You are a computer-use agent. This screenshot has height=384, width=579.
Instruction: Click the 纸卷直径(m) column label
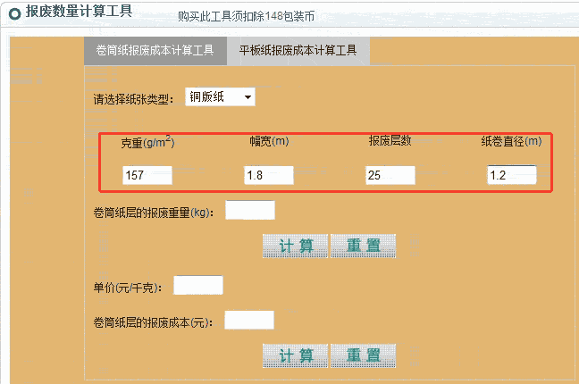[x=511, y=141]
